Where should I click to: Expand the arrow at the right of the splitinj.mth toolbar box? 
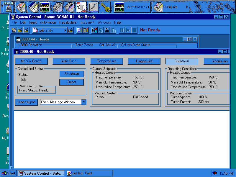coord(65,30)
